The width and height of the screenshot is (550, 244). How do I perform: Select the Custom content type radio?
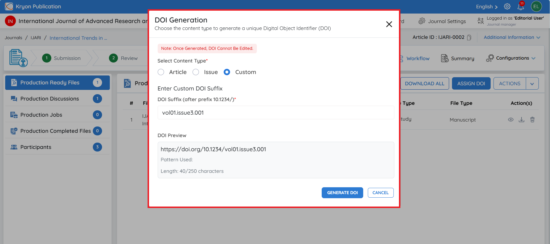tap(227, 72)
